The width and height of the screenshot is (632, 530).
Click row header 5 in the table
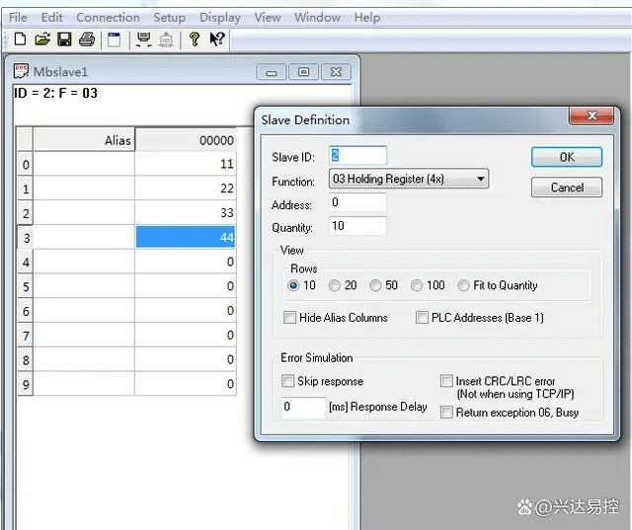coord(26,287)
